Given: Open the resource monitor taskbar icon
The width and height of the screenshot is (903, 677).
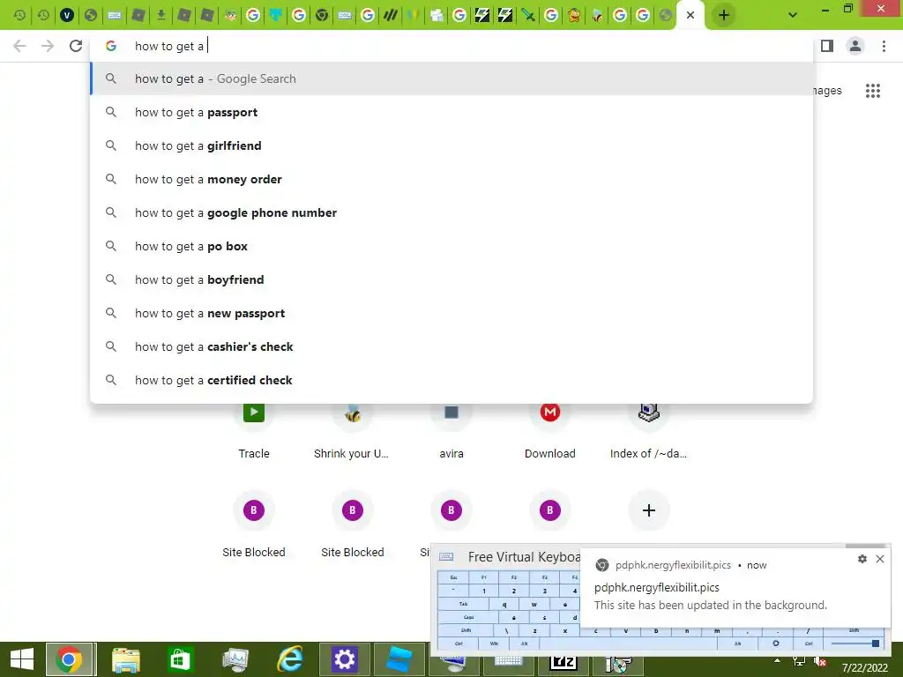Looking at the screenshot, I should point(235,659).
